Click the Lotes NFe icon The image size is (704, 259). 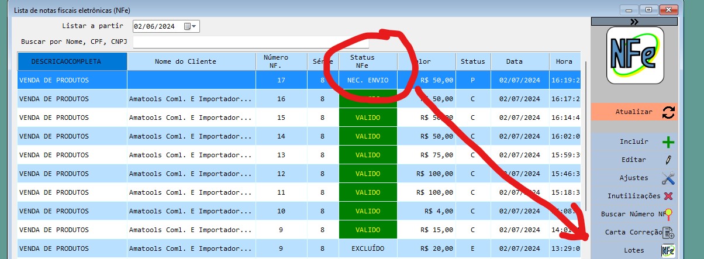668,251
